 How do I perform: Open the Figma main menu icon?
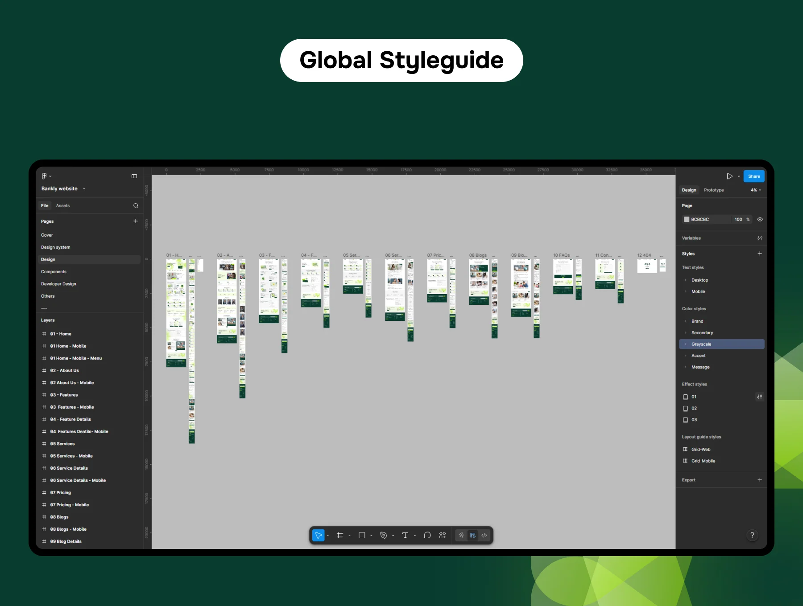(x=44, y=176)
